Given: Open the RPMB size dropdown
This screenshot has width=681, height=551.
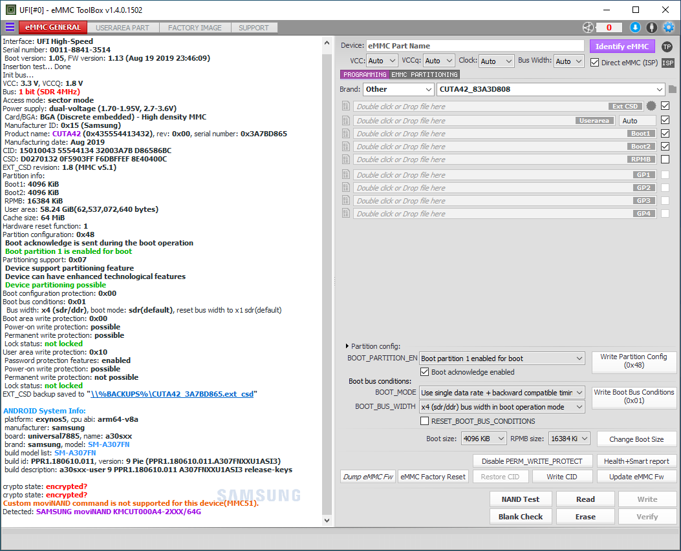Looking at the screenshot, I should pyautogui.click(x=569, y=439).
